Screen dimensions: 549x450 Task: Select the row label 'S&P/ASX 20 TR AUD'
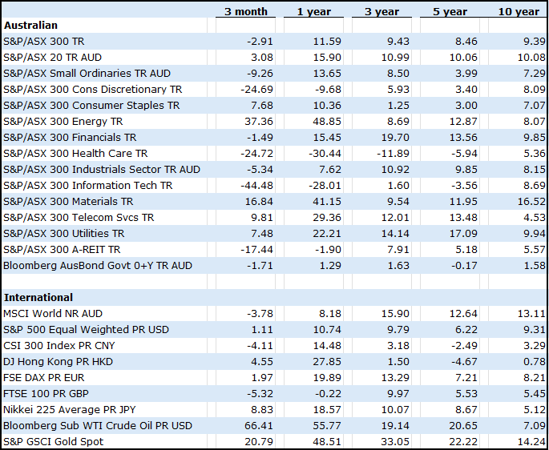[53, 58]
